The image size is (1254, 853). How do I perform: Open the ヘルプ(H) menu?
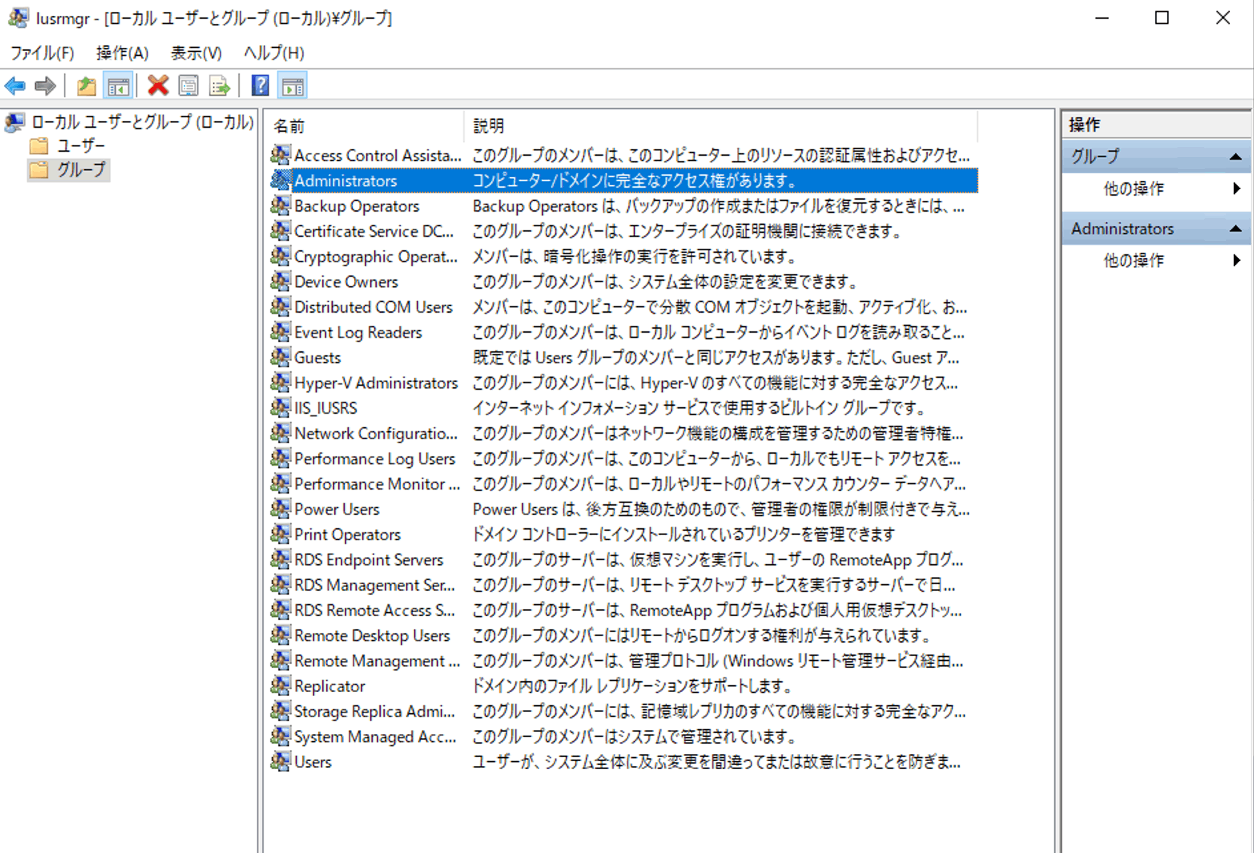pos(274,53)
